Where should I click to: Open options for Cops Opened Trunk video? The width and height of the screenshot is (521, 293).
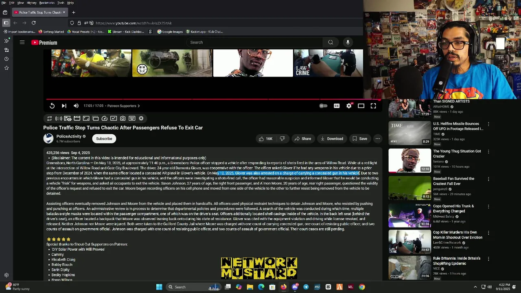pos(488,207)
